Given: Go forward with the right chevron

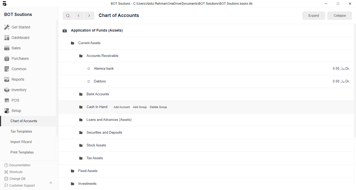Looking at the screenshot, I should 89,16.
